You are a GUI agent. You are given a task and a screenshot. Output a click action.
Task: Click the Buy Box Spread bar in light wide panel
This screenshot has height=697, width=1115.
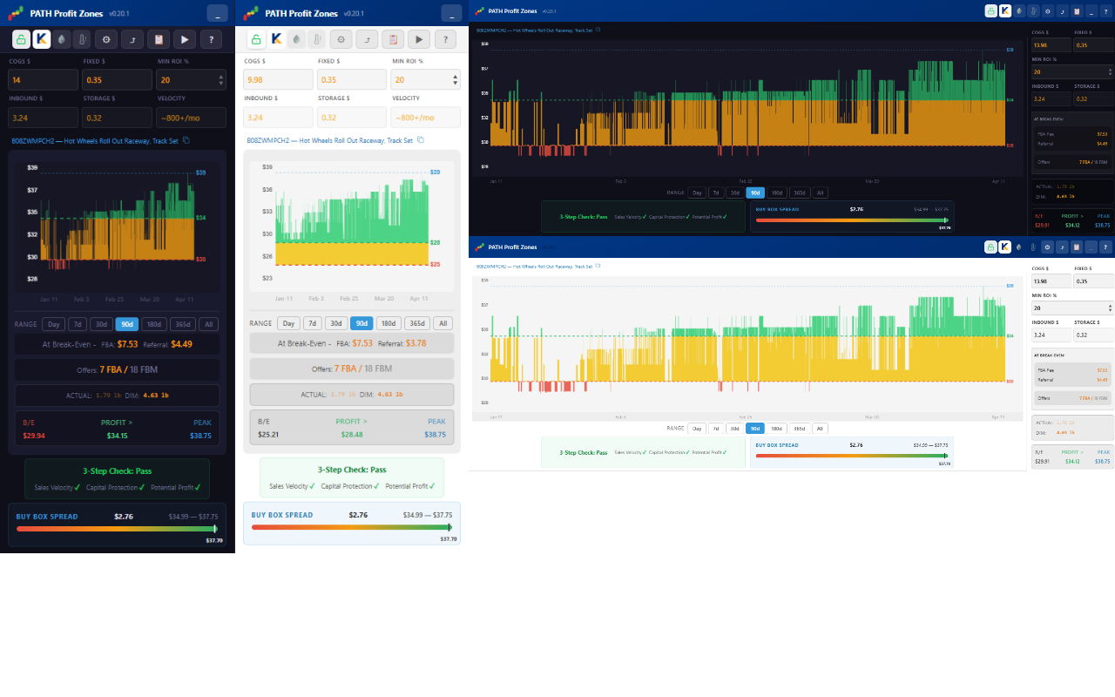coord(852,456)
